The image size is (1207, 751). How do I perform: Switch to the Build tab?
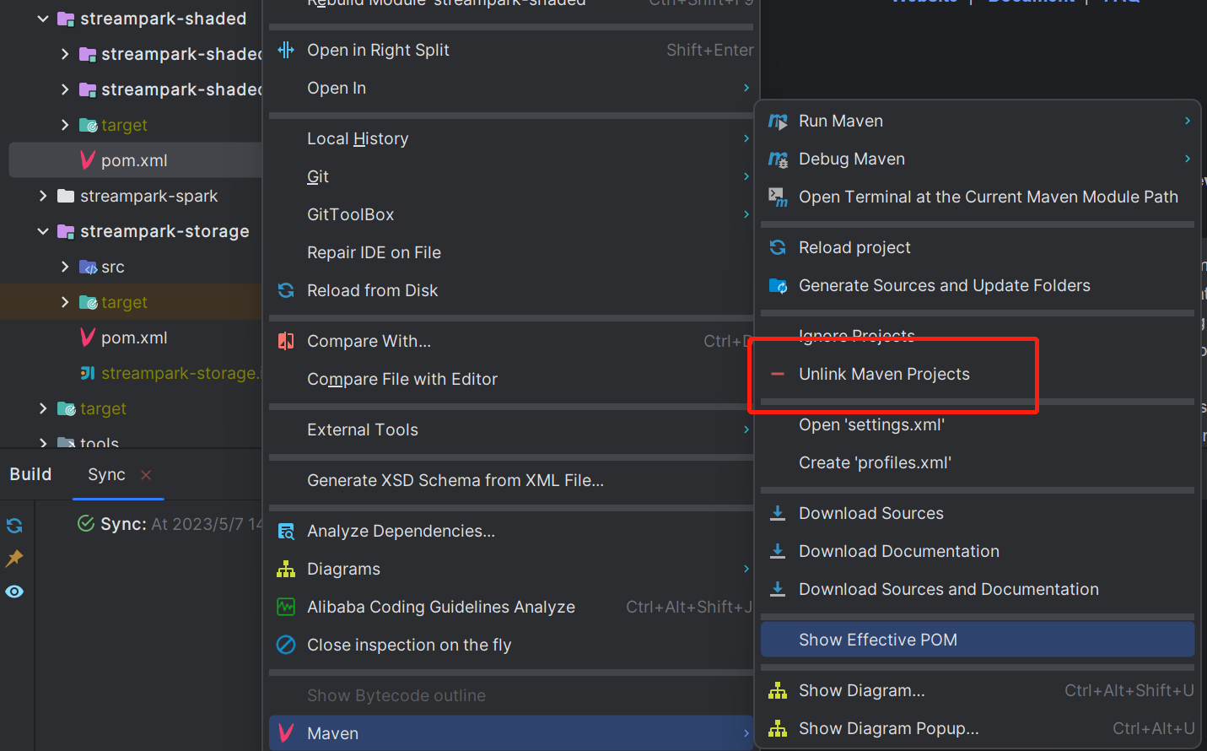(x=30, y=474)
